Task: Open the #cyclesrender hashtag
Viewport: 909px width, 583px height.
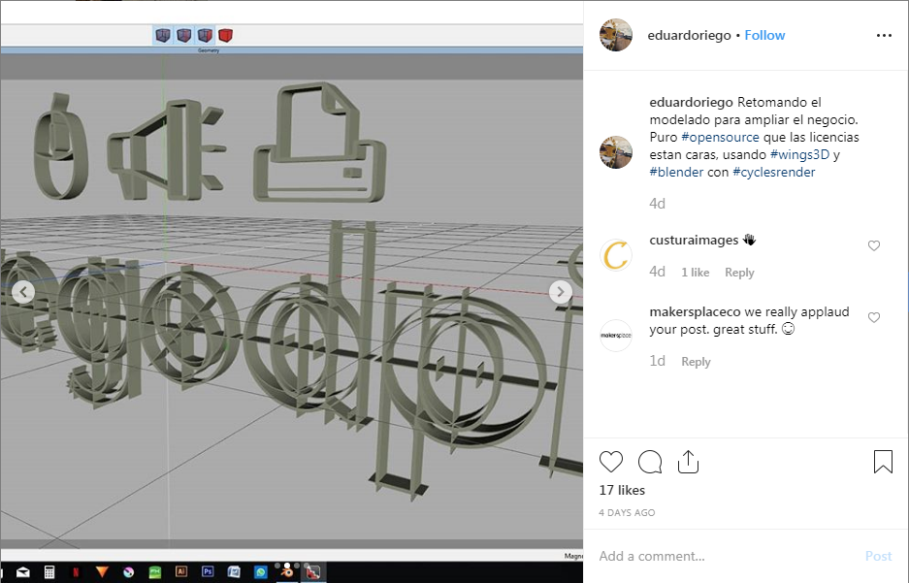Action: point(774,172)
